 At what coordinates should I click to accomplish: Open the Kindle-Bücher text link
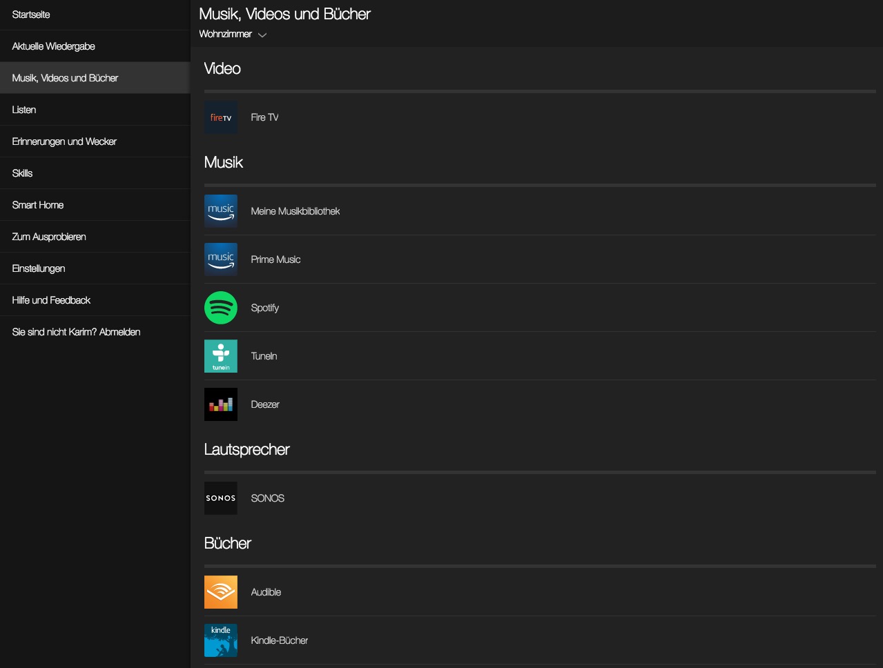tap(279, 640)
